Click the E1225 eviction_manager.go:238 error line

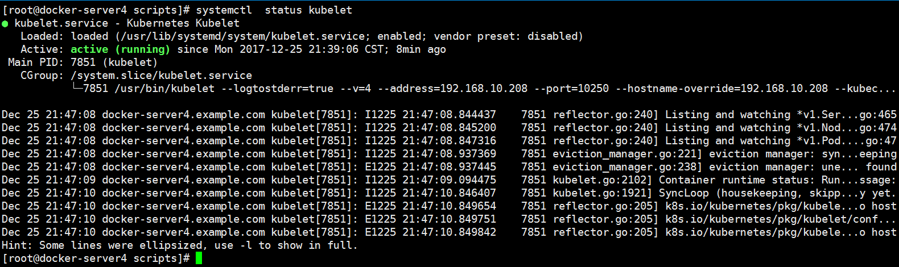(449, 167)
